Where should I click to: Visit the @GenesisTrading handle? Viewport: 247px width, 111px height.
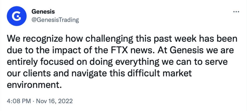[x=55, y=20]
